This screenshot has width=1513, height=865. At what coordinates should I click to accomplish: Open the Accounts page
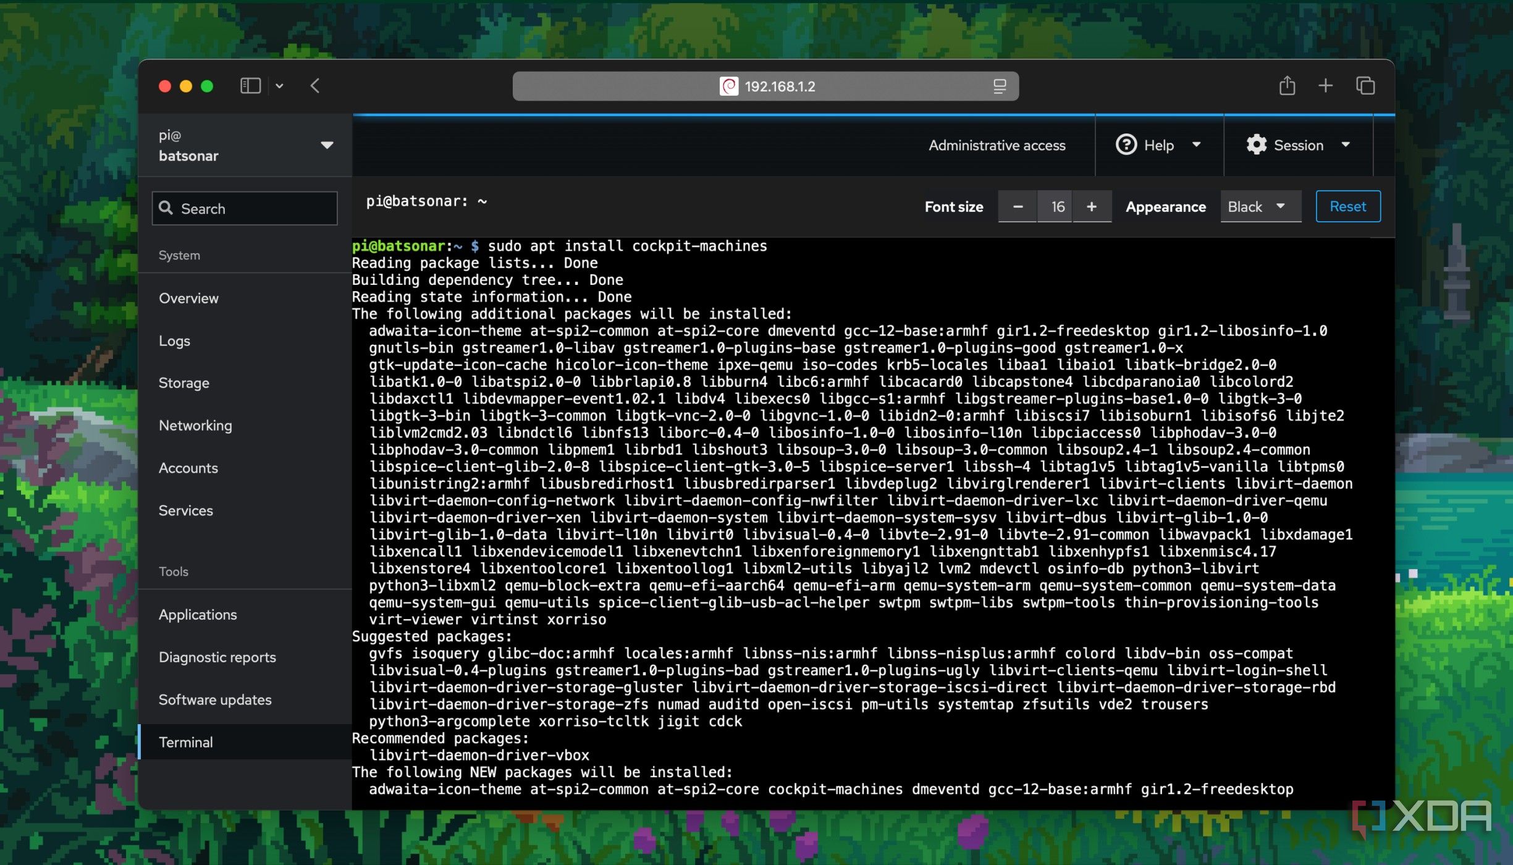245,468
